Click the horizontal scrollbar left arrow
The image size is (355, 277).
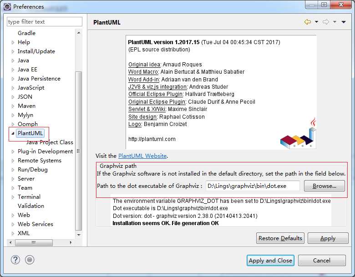click(x=10, y=242)
